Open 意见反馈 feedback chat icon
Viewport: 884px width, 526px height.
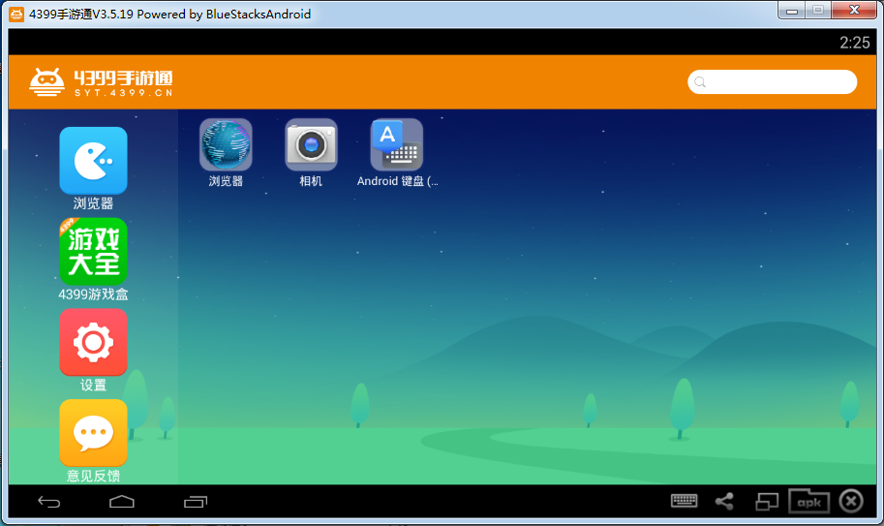[x=93, y=433]
